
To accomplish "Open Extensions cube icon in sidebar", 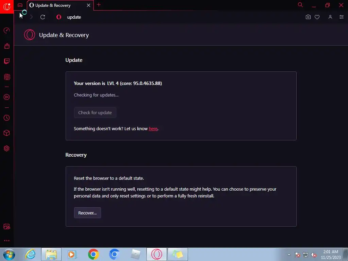I will pos(7,133).
